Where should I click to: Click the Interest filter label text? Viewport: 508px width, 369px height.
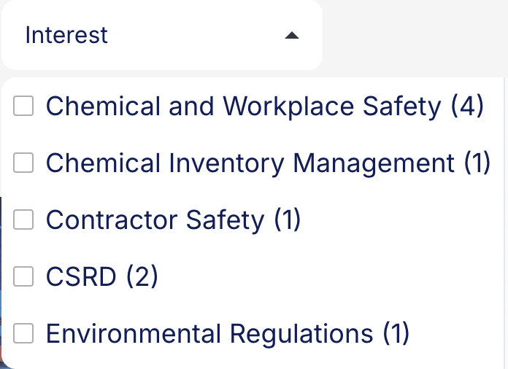pyautogui.click(x=66, y=35)
